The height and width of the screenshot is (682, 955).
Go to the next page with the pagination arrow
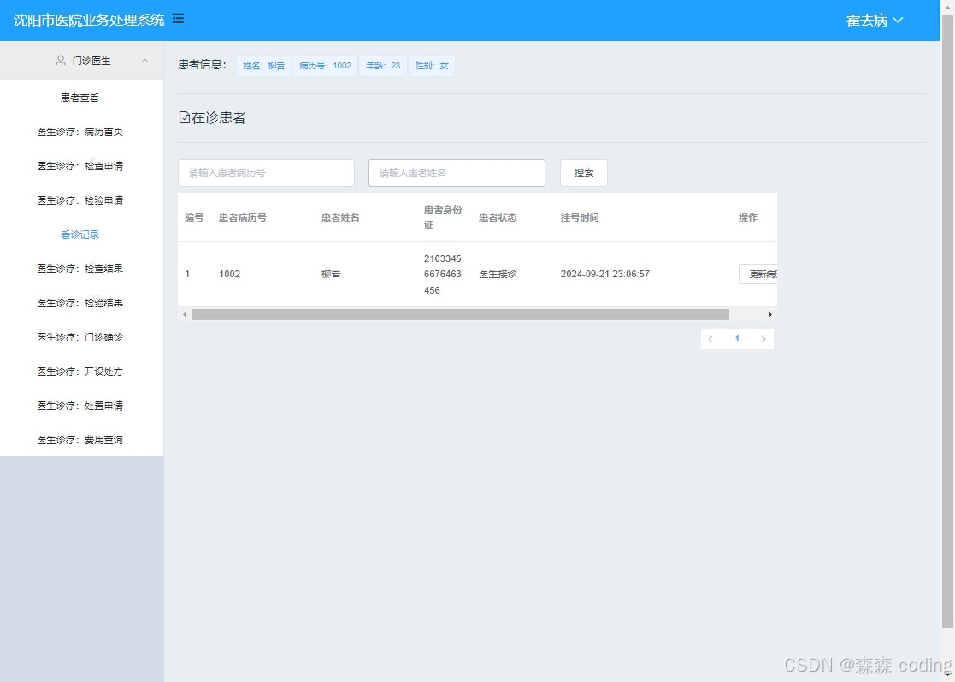tap(763, 339)
